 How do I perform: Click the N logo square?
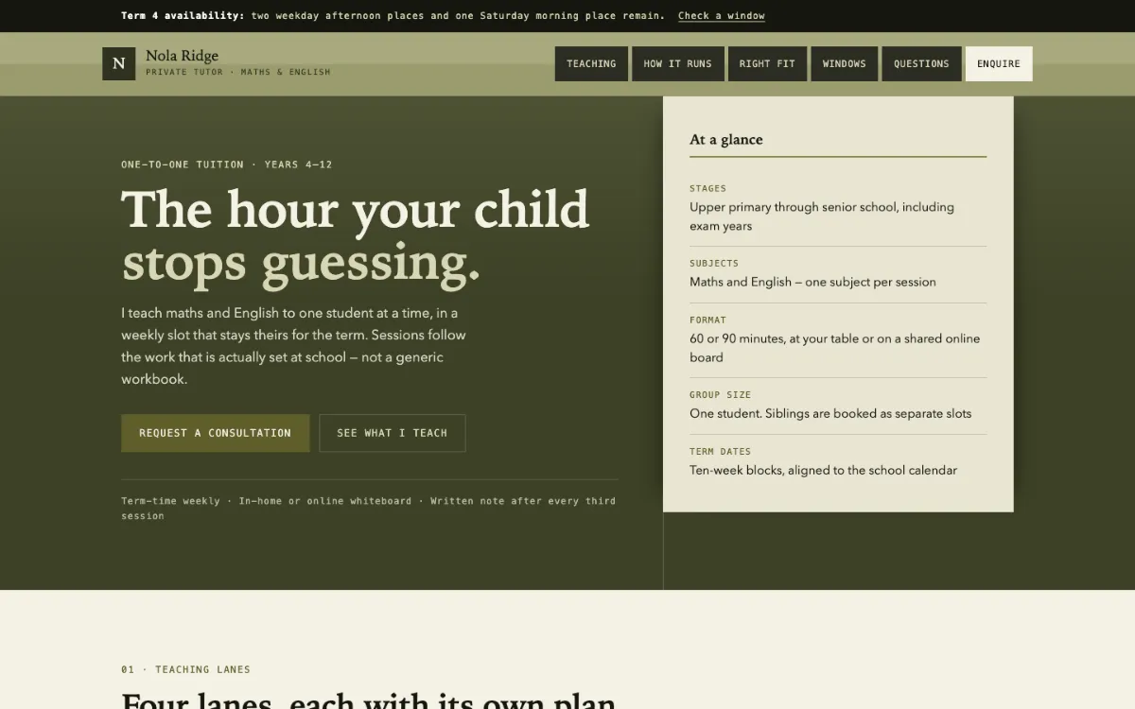point(118,63)
